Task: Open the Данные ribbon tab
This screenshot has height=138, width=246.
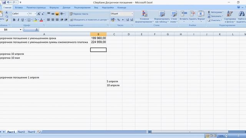Action: pyautogui.click(x=66, y=8)
